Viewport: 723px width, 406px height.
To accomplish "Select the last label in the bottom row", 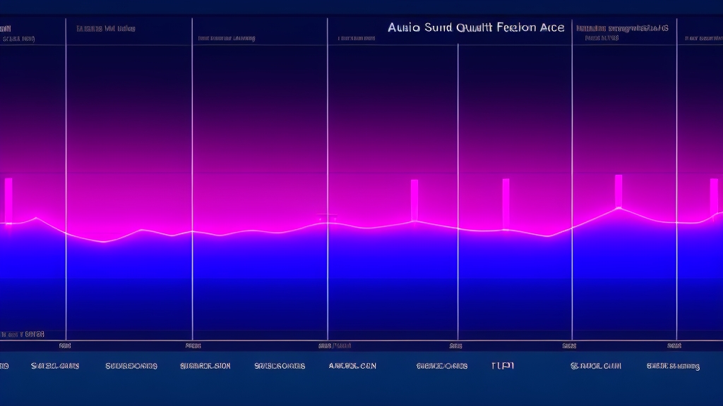I will tap(673, 366).
